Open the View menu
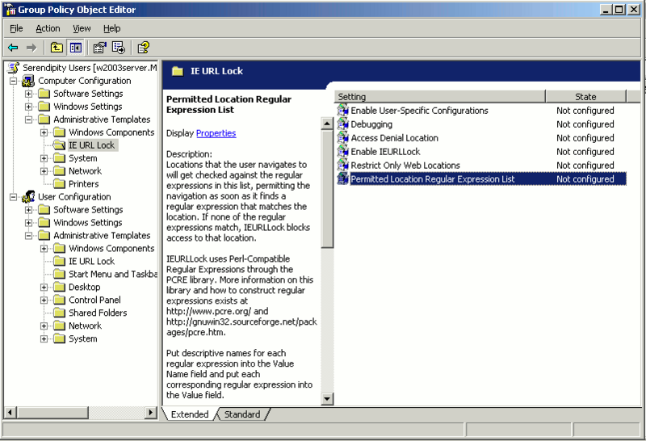The image size is (646, 441). [82, 28]
